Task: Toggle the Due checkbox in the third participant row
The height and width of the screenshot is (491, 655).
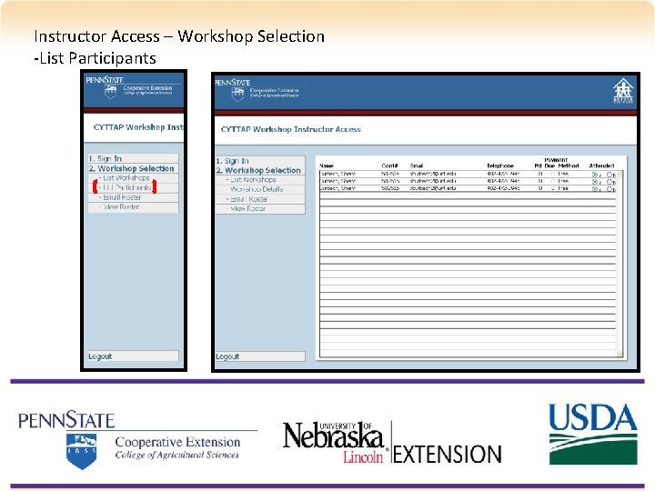Action: click(553, 188)
